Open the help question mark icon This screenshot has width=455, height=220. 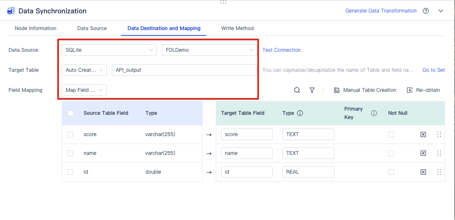click(426, 11)
